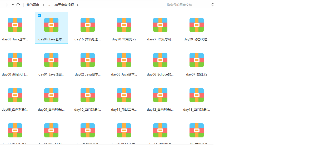Go to 我的网盘 in the breadcrumb
The width and height of the screenshot is (314, 150).
coord(33,5)
